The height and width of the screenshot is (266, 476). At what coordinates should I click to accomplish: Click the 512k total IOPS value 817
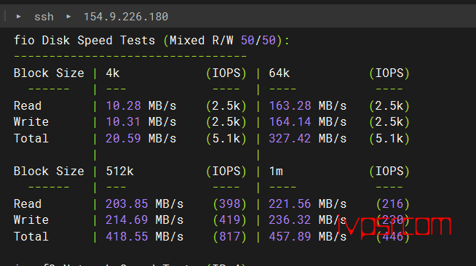(x=230, y=237)
